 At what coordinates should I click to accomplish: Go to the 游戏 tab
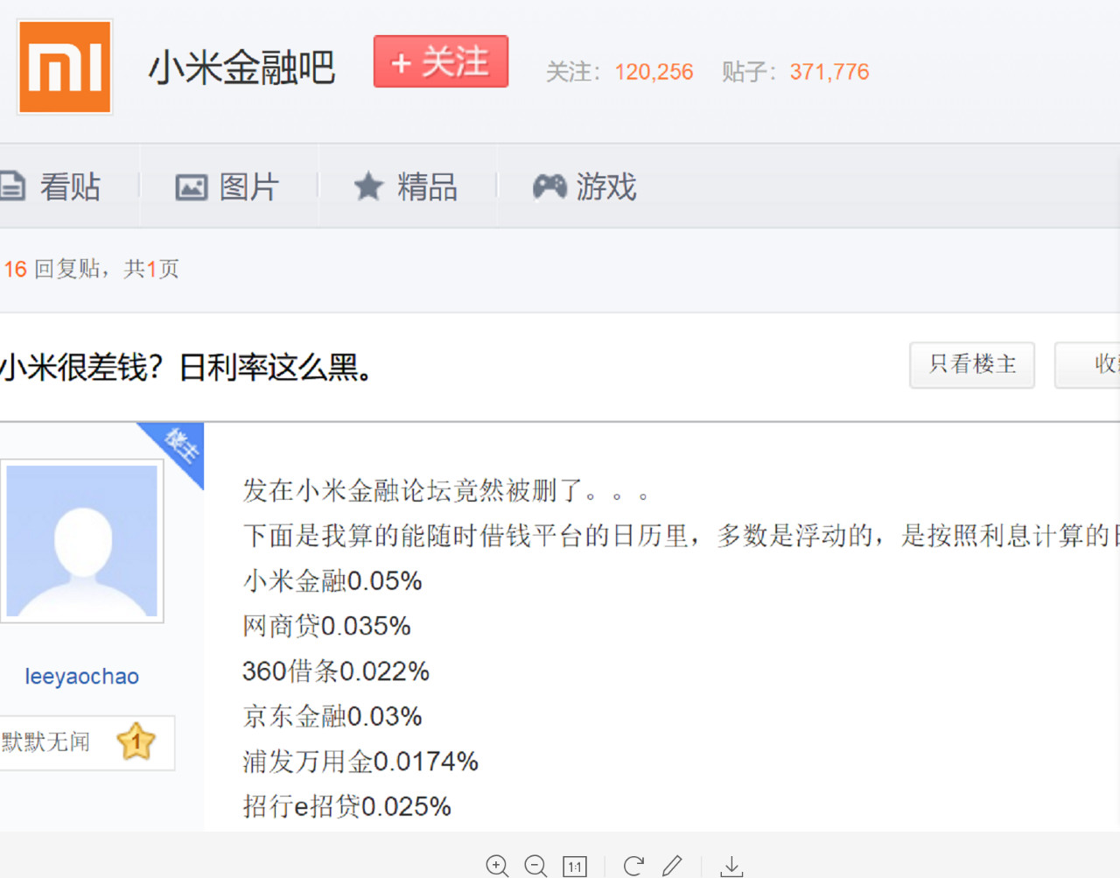click(584, 186)
